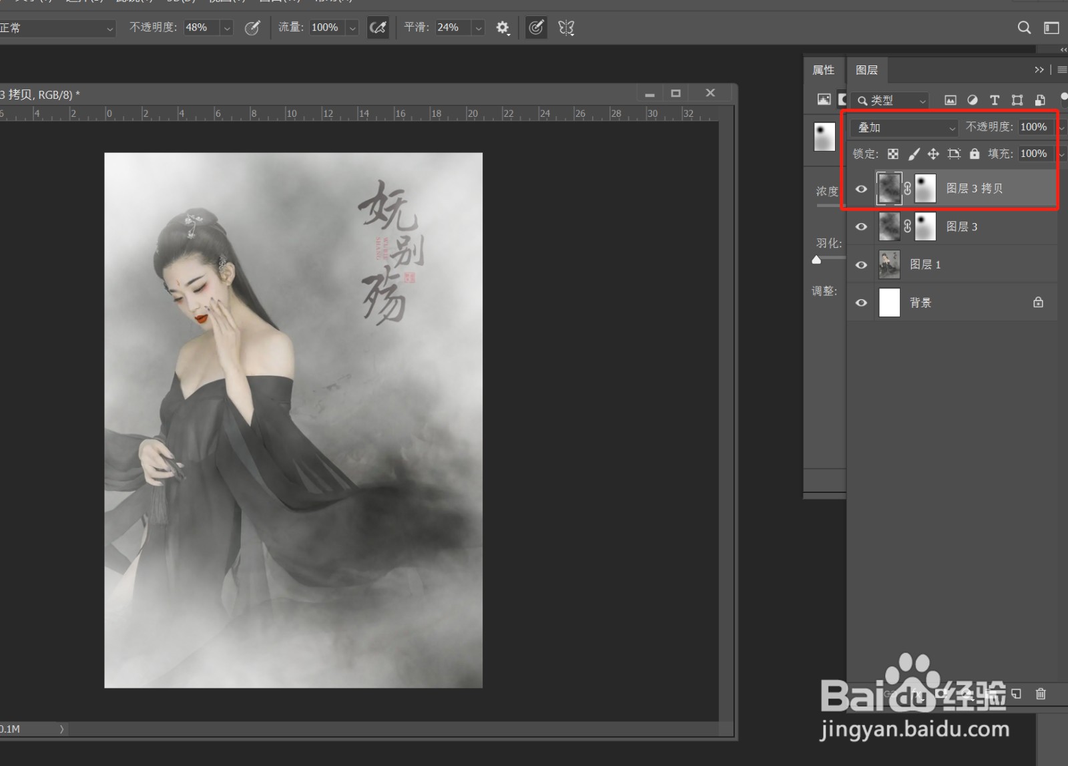Select layer name 图层 3
The image size is (1068, 766).
962,227
